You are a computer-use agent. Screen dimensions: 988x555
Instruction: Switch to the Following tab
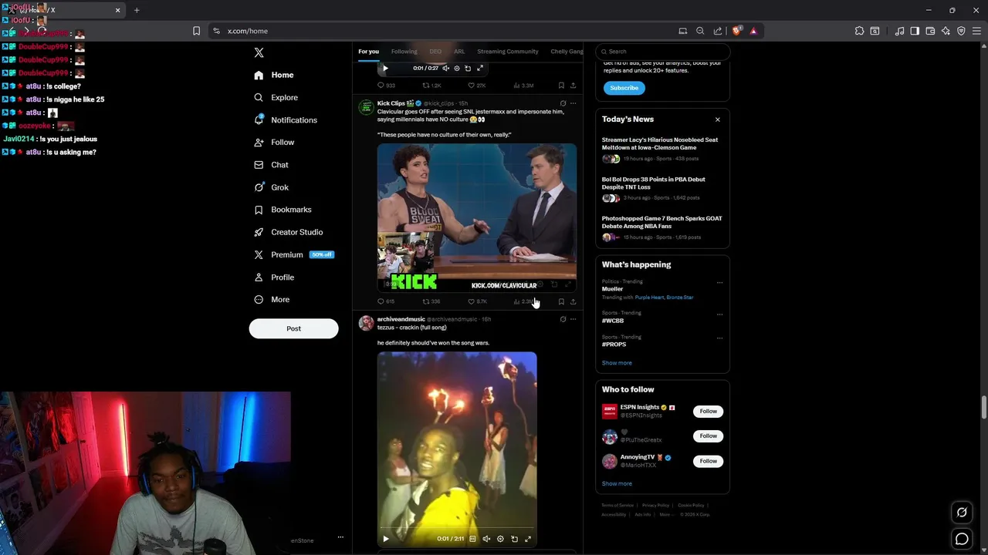[404, 52]
